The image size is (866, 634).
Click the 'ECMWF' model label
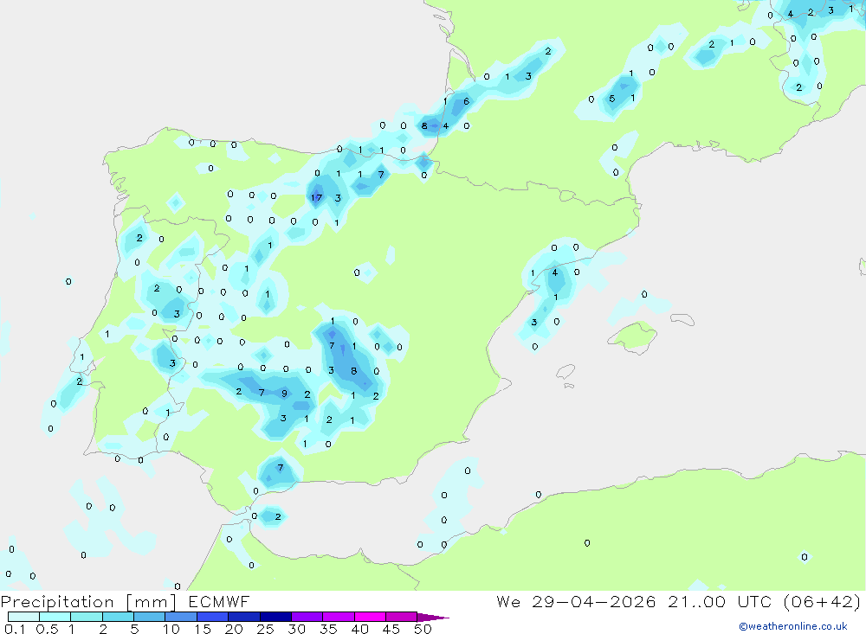219,602
